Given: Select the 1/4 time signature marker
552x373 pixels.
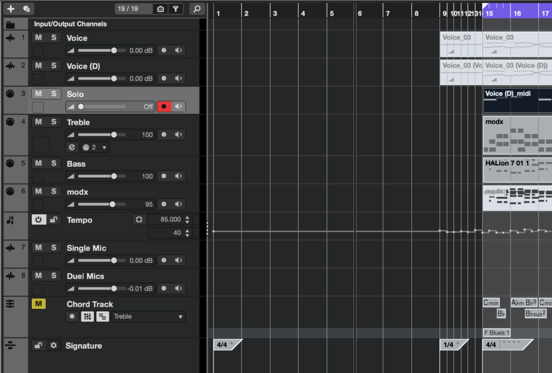Looking at the screenshot, I should click(x=449, y=344).
